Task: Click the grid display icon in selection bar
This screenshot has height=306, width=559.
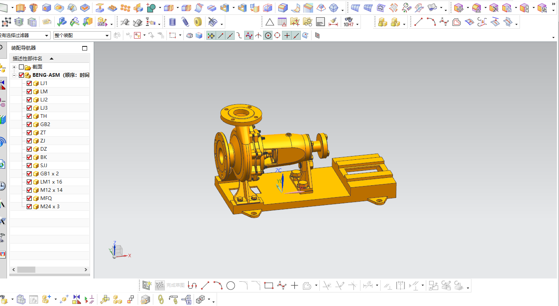Action: [x=317, y=36]
